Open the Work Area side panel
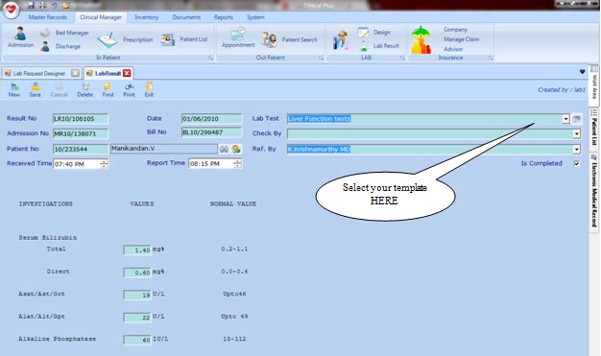Viewport: 601px width, 356px height. [594, 84]
